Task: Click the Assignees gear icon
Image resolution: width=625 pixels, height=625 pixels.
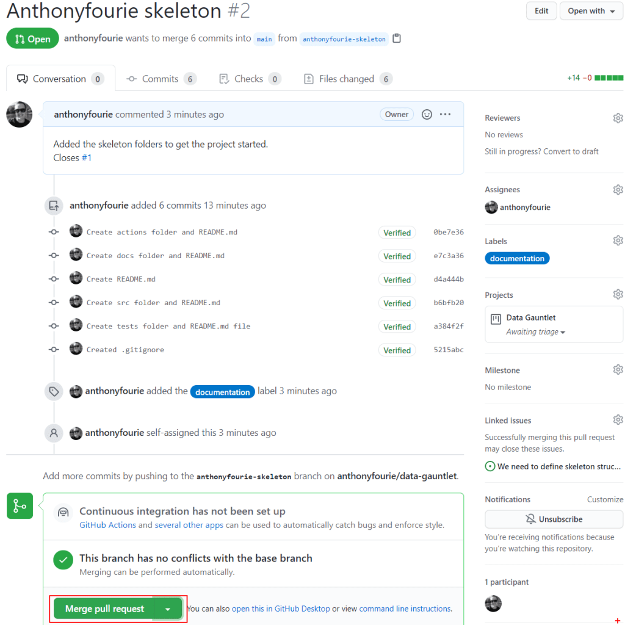Action: [618, 190]
